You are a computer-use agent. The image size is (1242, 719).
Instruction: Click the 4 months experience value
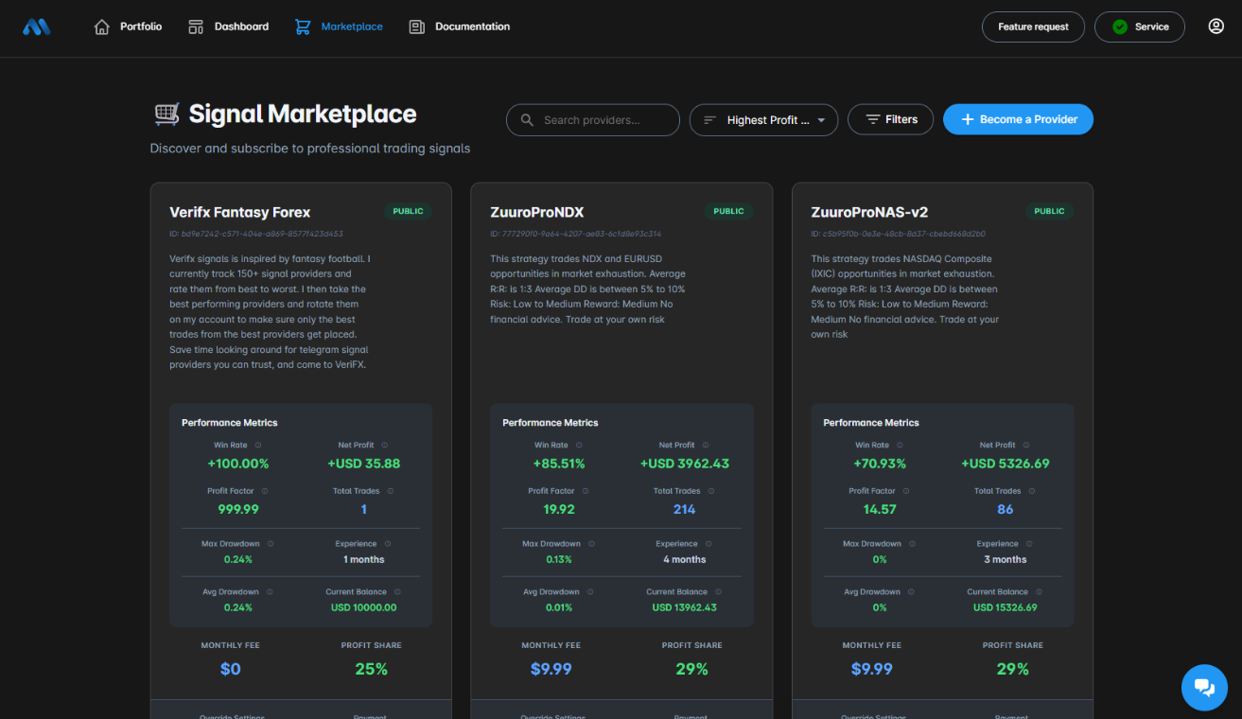[x=685, y=559]
